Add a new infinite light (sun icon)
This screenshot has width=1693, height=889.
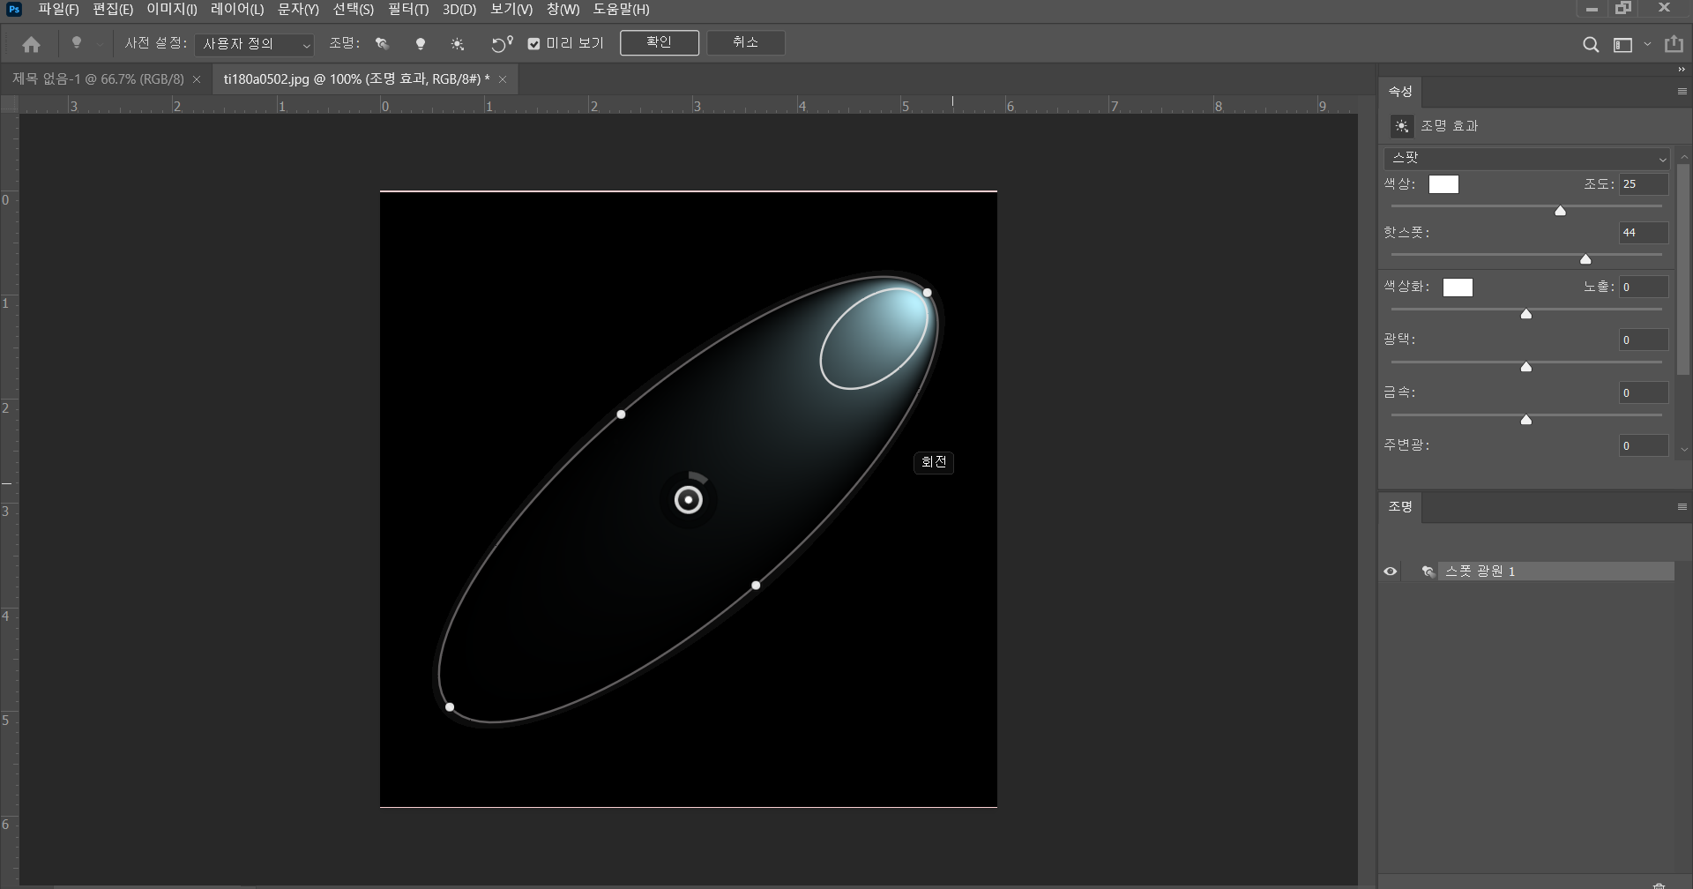pos(458,44)
